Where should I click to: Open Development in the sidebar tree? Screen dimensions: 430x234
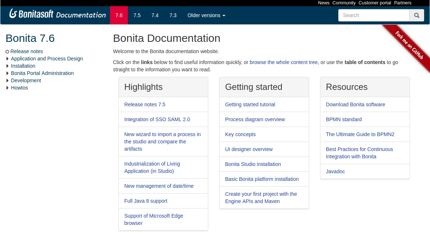click(26, 80)
